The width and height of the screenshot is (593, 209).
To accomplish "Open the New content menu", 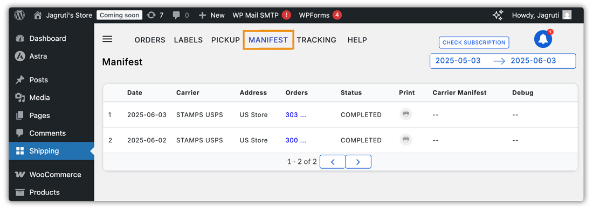I will tap(212, 15).
